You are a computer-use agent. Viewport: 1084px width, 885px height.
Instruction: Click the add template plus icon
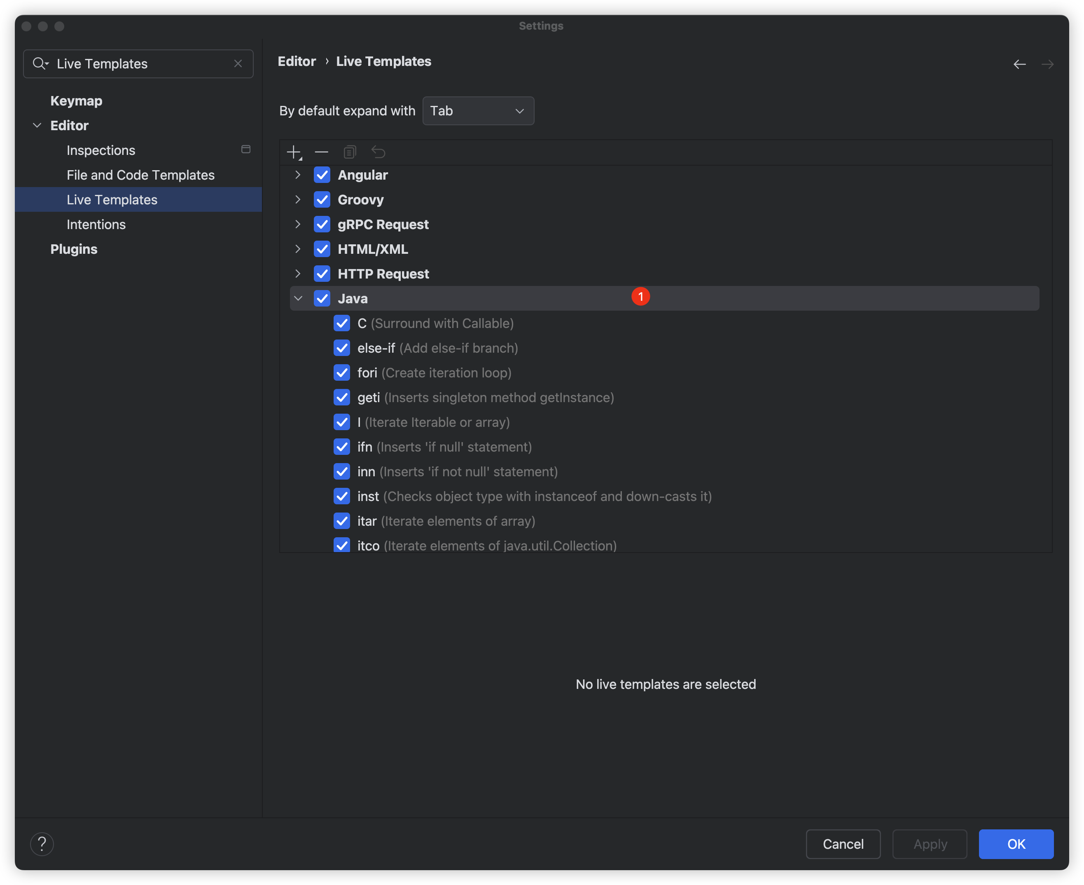tap(294, 152)
